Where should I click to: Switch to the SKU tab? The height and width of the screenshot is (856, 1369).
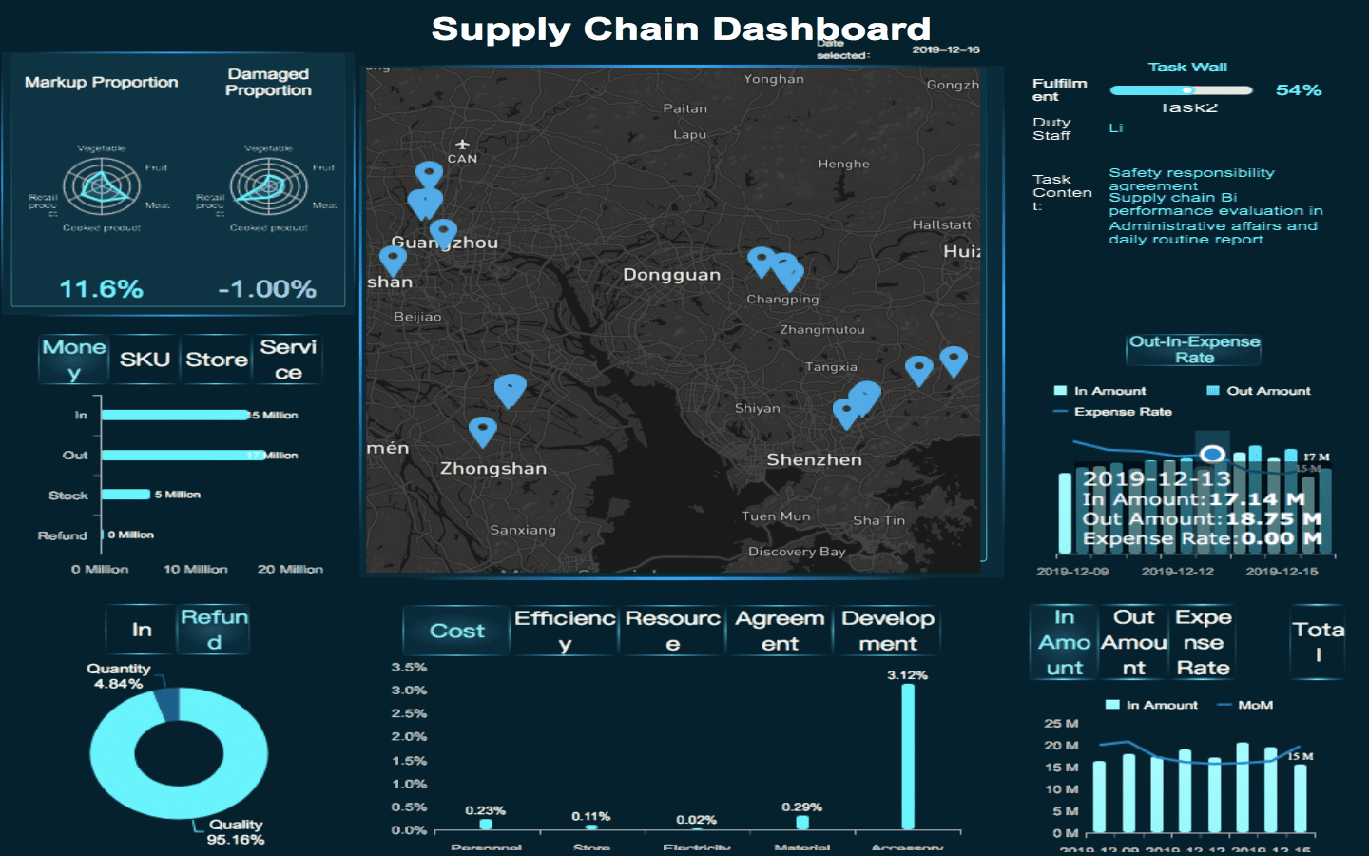[145, 360]
